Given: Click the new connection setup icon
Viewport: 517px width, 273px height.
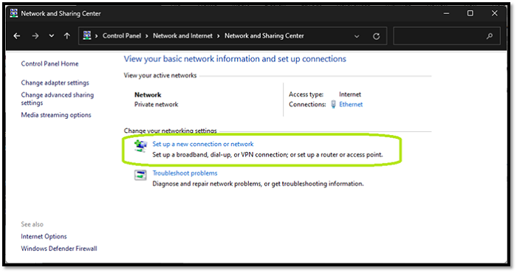Looking at the screenshot, I should point(141,145).
